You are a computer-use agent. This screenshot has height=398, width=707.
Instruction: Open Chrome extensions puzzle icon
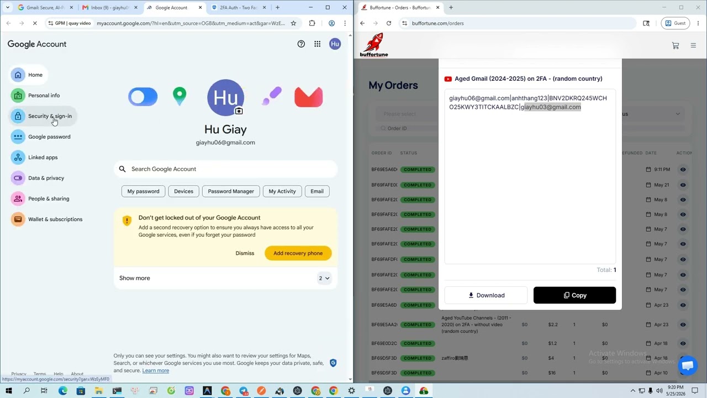(x=312, y=23)
